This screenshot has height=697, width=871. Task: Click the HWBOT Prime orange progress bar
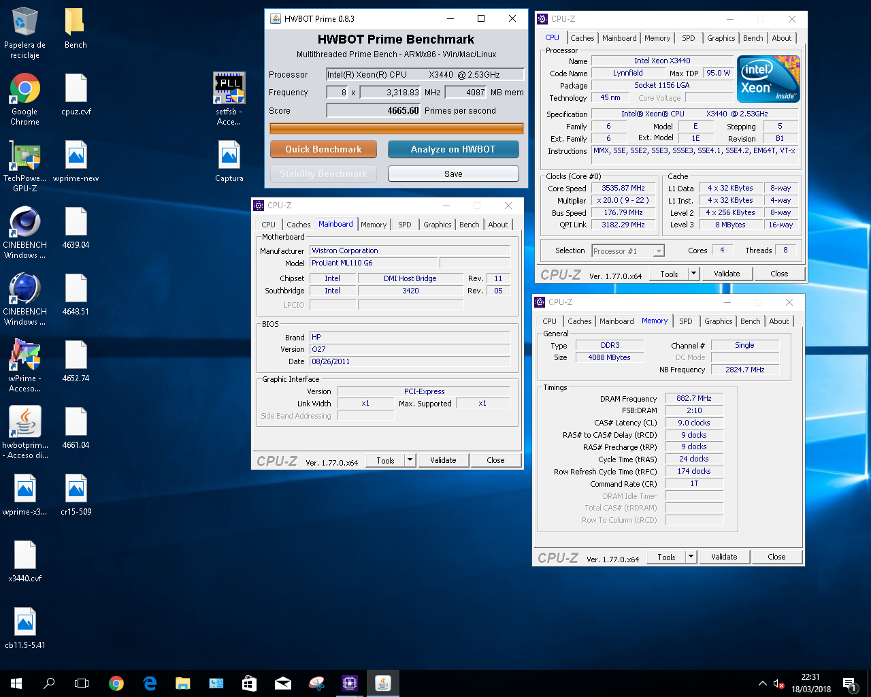397,128
